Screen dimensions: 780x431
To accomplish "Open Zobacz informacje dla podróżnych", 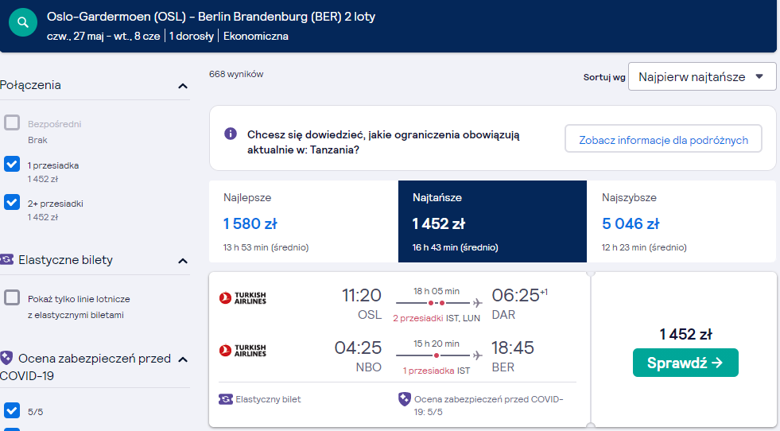I will tap(663, 139).
